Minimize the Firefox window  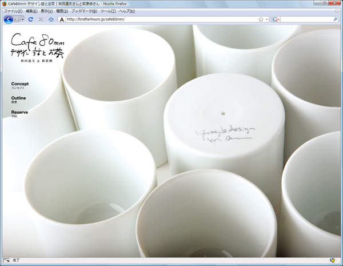[318, 3]
